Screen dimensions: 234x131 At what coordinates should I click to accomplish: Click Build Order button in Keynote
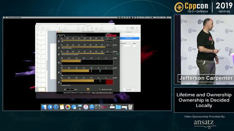129,90
